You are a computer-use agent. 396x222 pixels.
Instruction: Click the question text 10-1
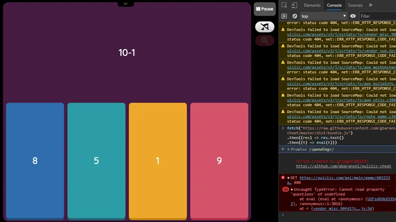point(127,53)
